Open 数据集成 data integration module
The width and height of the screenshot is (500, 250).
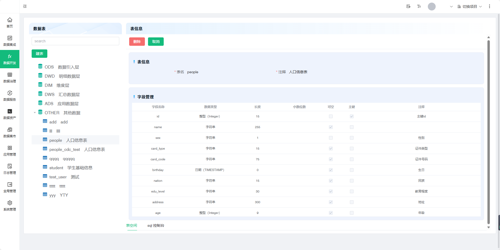pyautogui.click(x=10, y=41)
